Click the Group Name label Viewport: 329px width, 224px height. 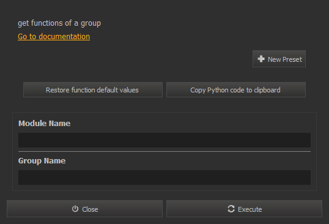pyautogui.click(x=42, y=161)
